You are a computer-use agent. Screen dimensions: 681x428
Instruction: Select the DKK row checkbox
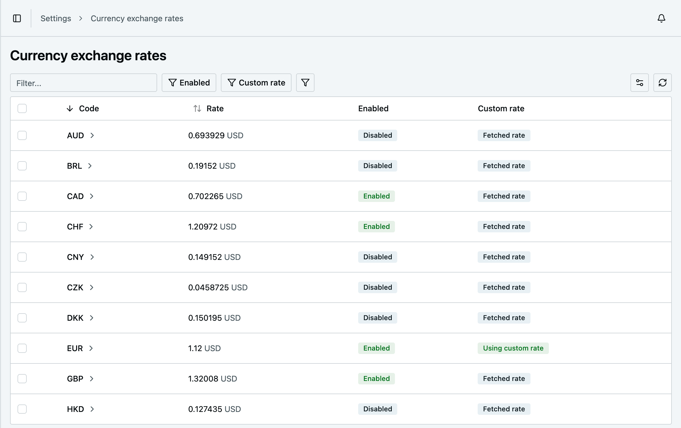22,318
